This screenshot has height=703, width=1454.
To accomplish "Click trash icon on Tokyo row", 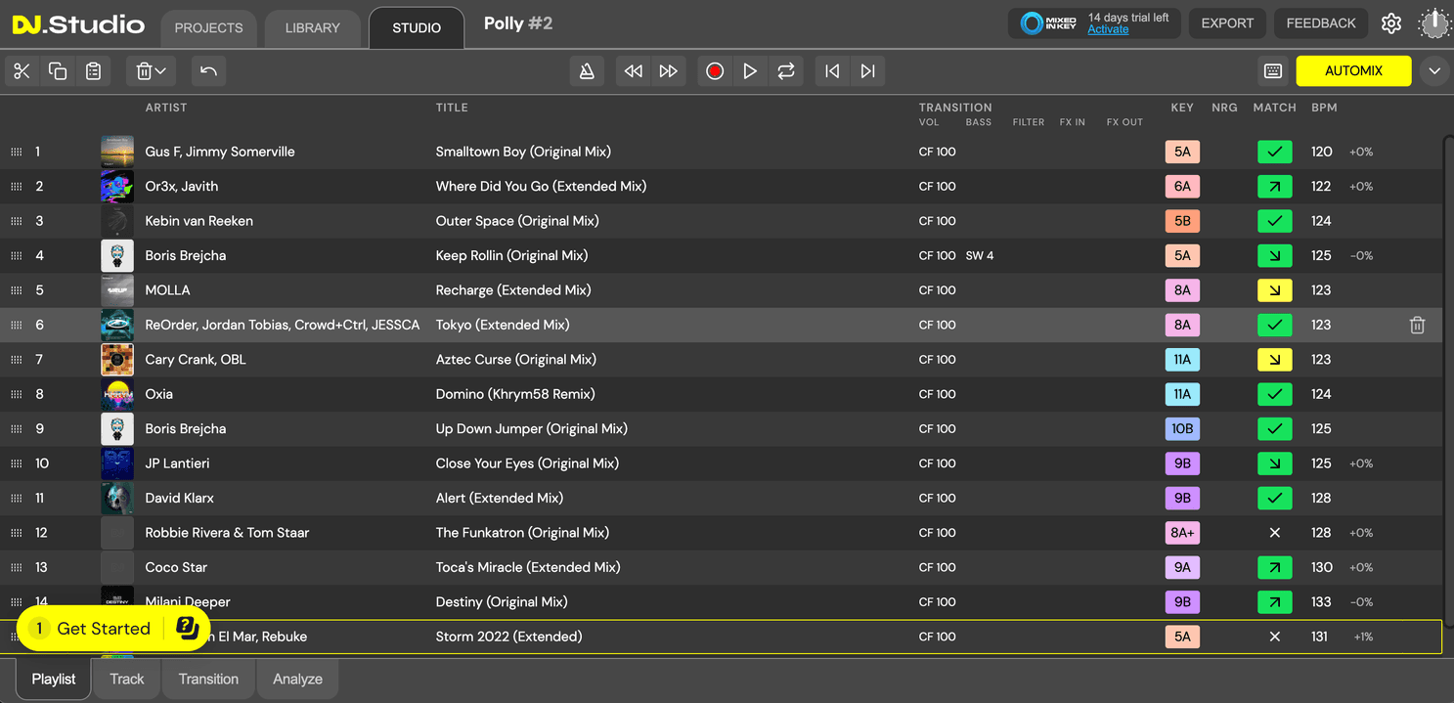I will pos(1417,326).
